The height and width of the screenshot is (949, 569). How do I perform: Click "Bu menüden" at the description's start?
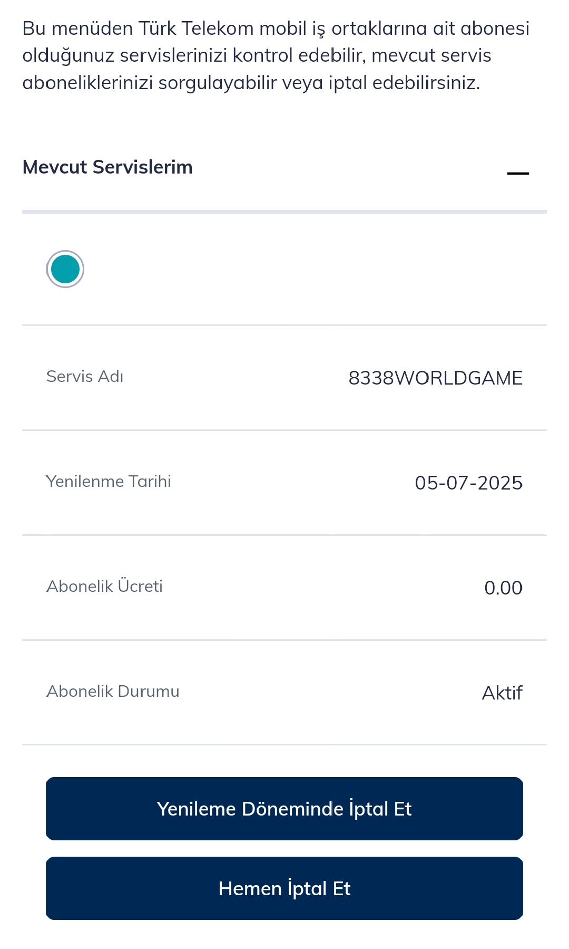click(77, 28)
